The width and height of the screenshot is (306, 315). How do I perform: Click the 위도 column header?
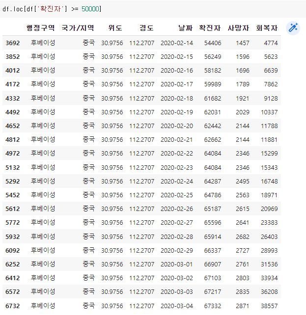(x=115, y=28)
